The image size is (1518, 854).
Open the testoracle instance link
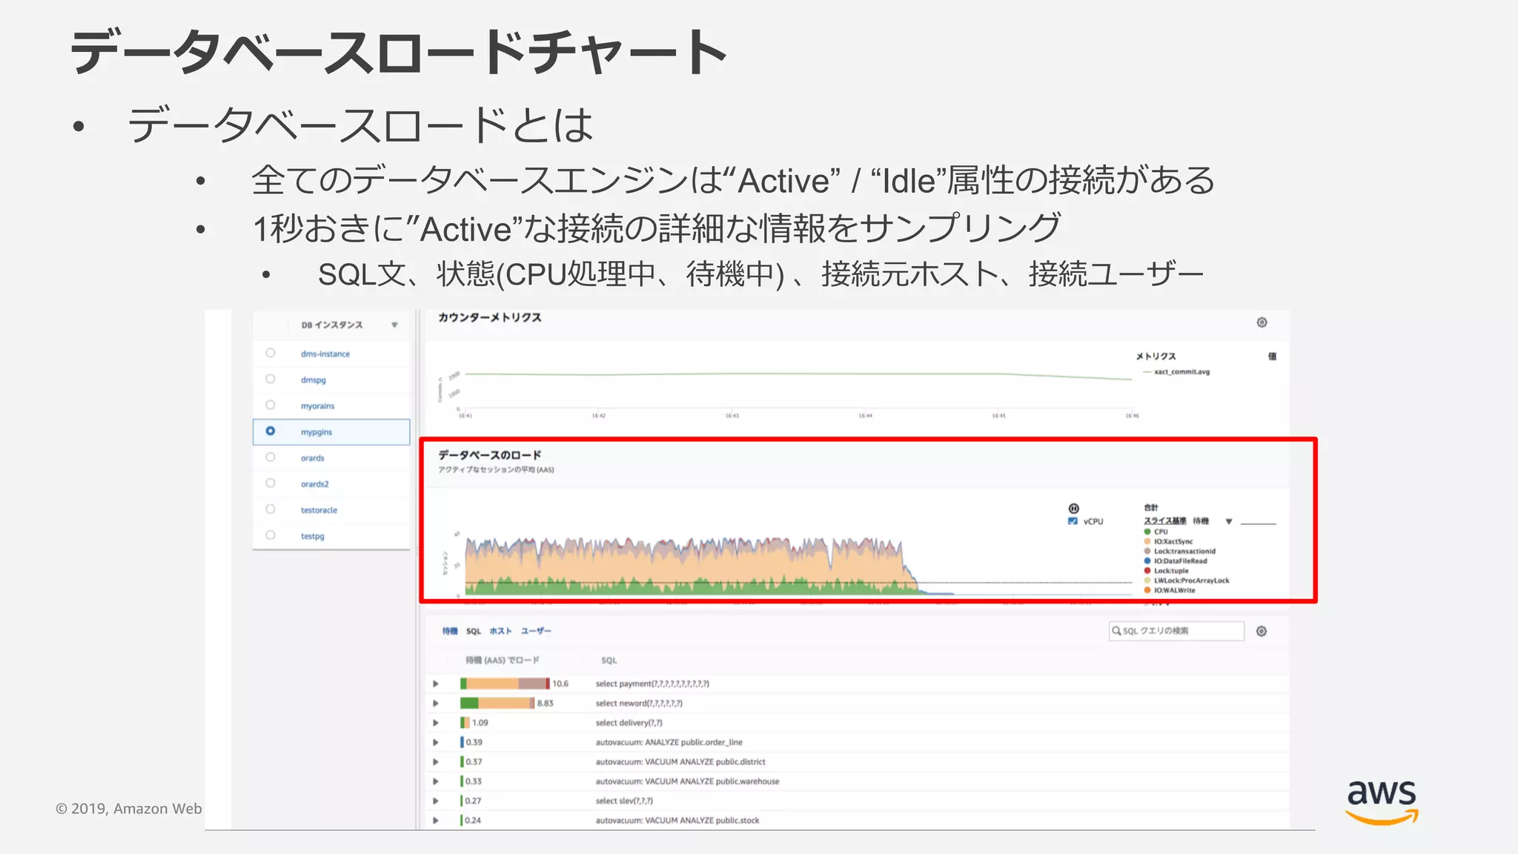pyautogui.click(x=319, y=510)
